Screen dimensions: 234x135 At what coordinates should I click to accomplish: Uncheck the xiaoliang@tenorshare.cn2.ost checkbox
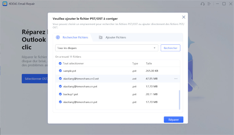(60, 78)
